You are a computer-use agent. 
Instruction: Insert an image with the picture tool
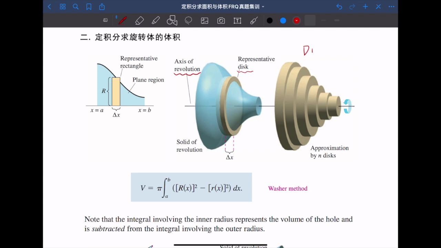tap(205, 21)
